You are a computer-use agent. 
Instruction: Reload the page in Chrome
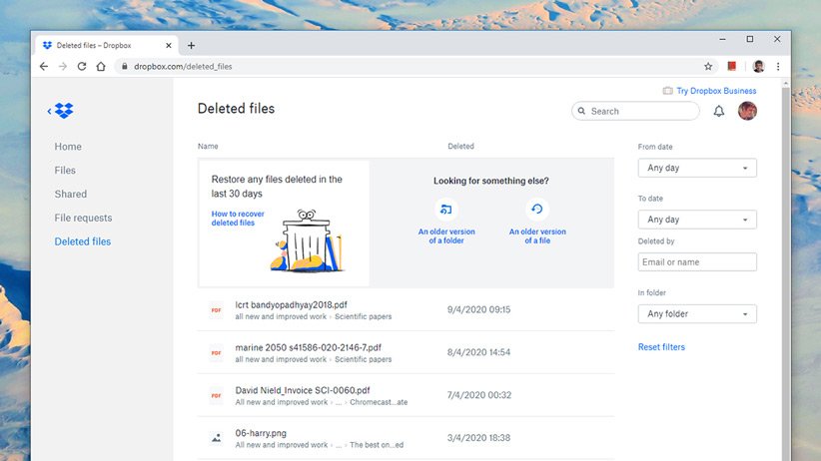tap(82, 66)
